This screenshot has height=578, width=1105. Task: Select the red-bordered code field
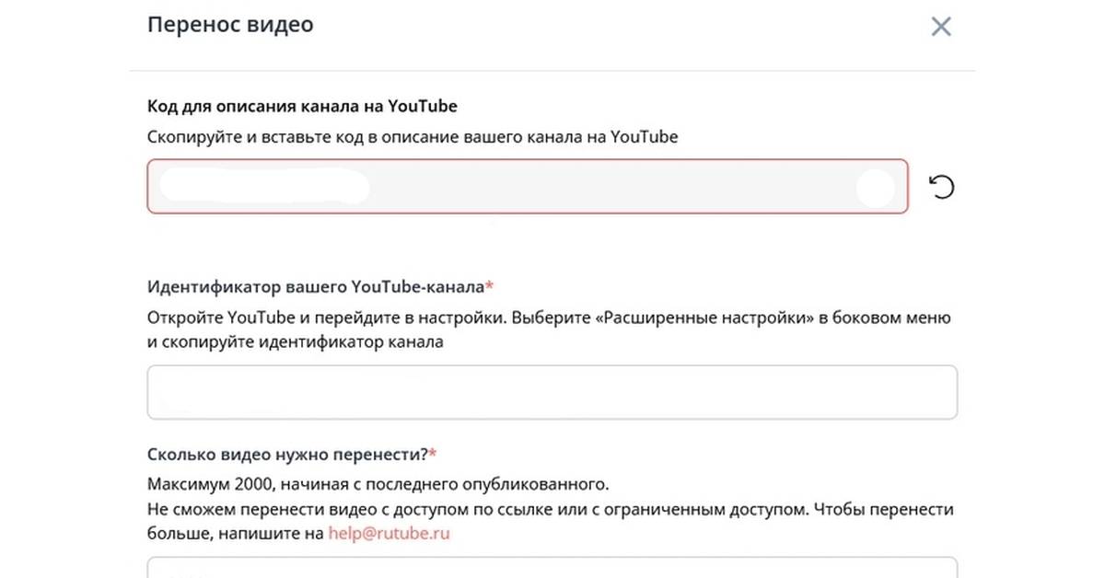[x=608, y=188]
